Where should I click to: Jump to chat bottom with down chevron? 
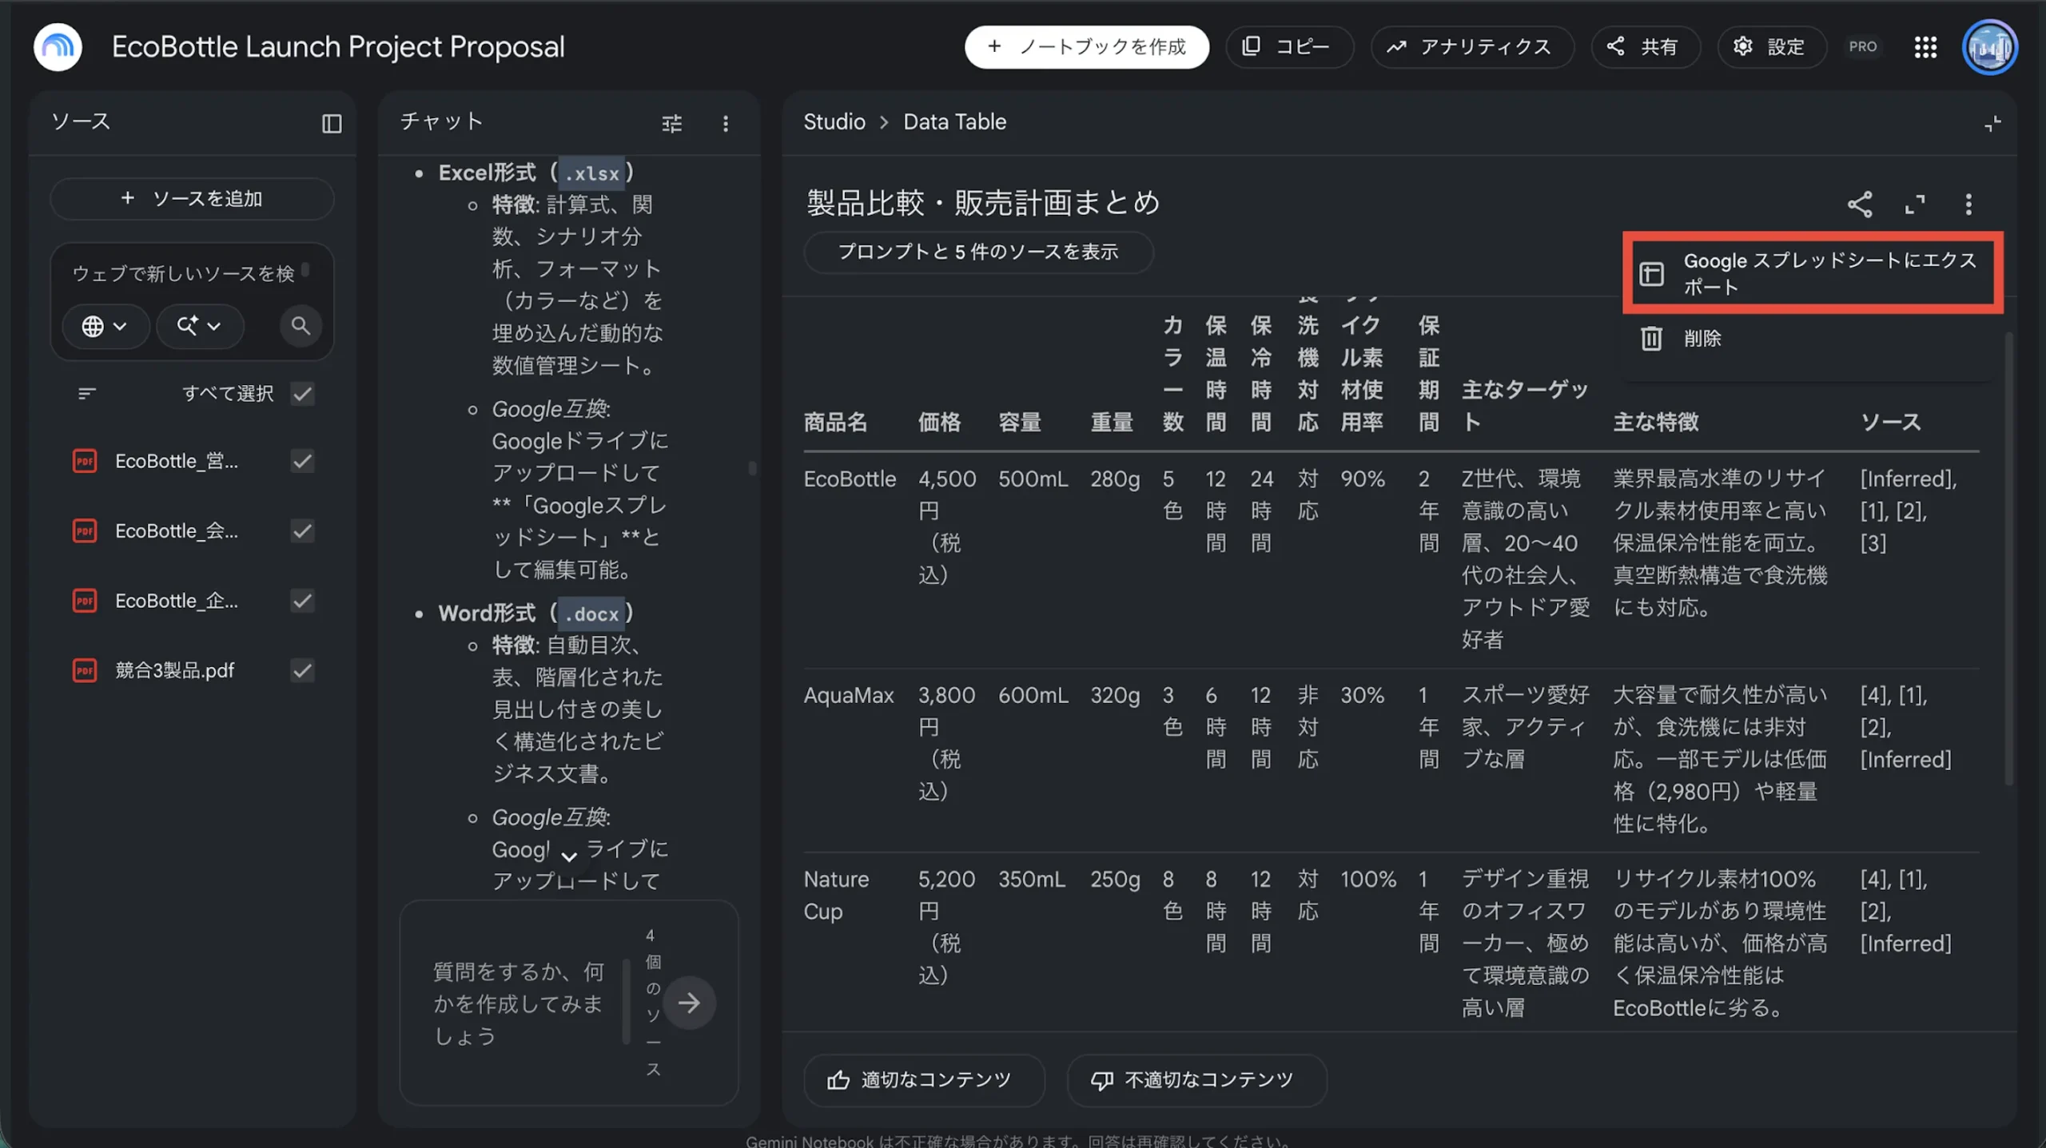coord(569,856)
